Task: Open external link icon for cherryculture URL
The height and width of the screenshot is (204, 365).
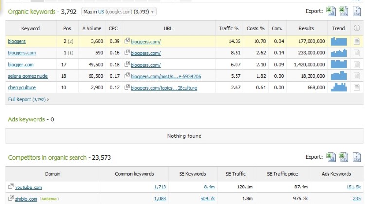Action: [127, 87]
